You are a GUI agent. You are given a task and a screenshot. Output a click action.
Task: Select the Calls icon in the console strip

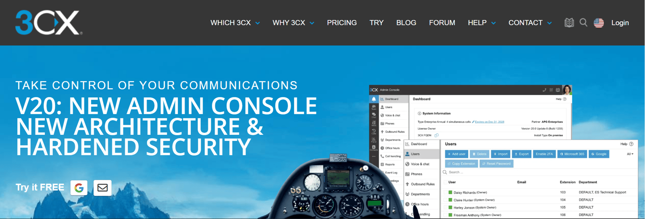(x=374, y=132)
